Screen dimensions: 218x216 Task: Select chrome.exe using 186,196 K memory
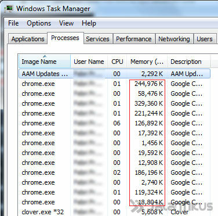[x=114, y=172]
